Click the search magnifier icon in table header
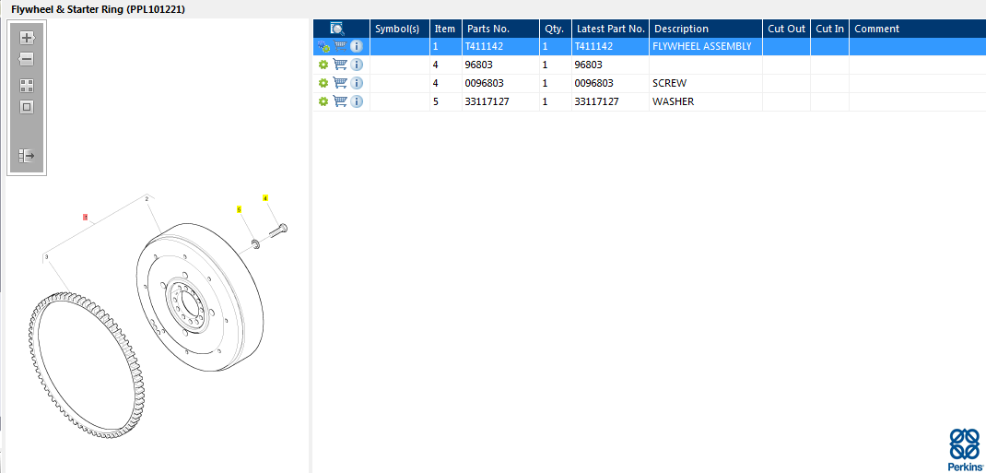 point(337,29)
